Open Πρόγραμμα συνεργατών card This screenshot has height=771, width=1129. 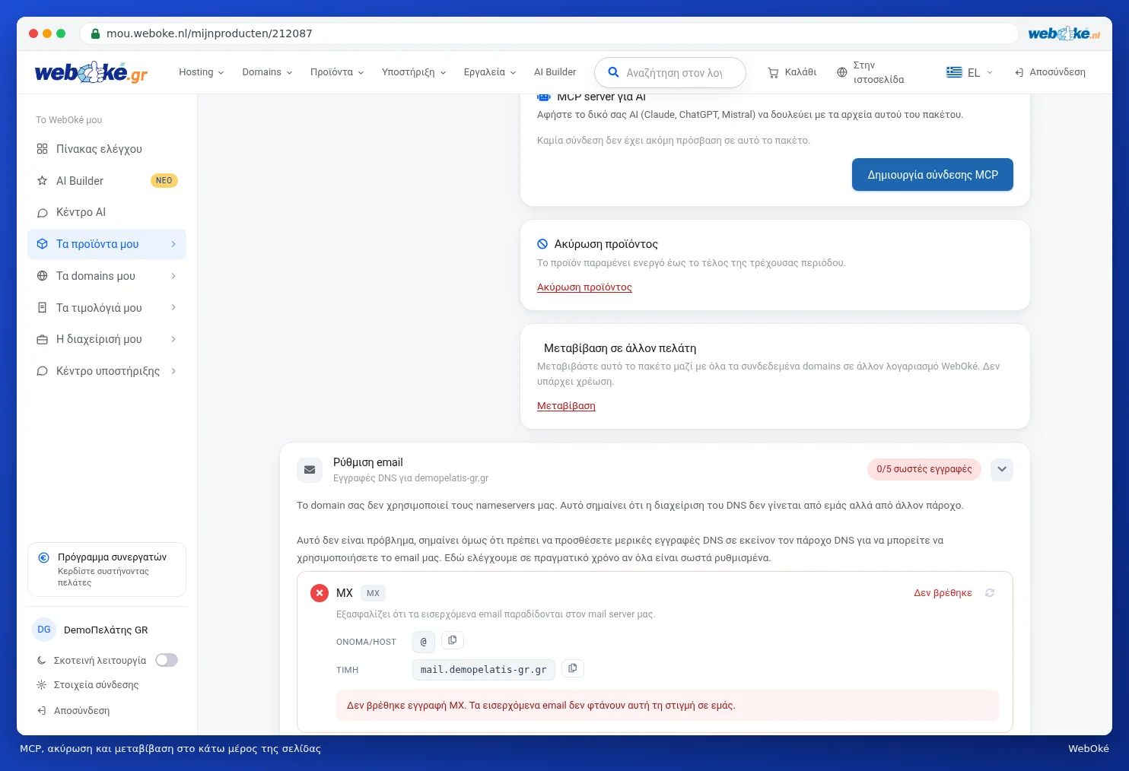coord(107,570)
